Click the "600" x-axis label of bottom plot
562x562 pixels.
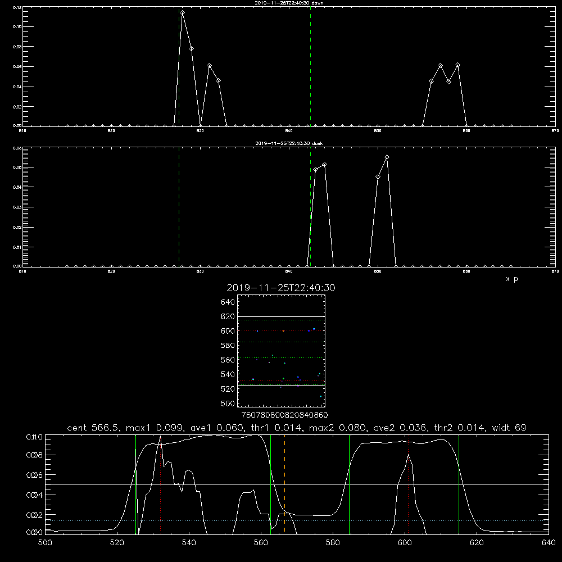pos(405,543)
